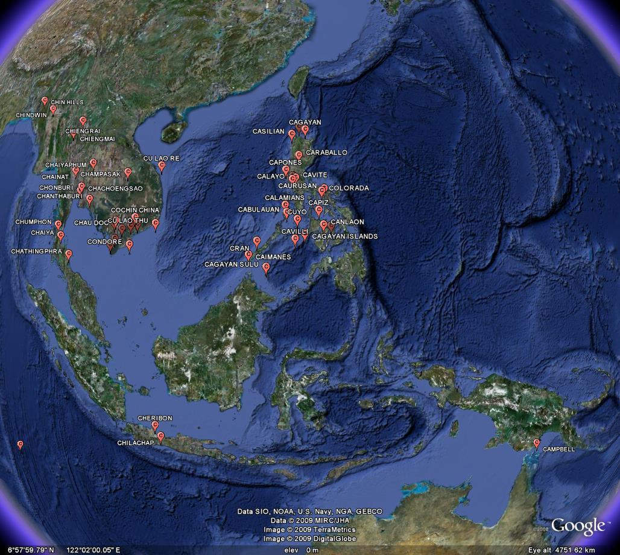Click the CHAU DOC label
Screen dimensions: 620x555
tap(91, 223)
